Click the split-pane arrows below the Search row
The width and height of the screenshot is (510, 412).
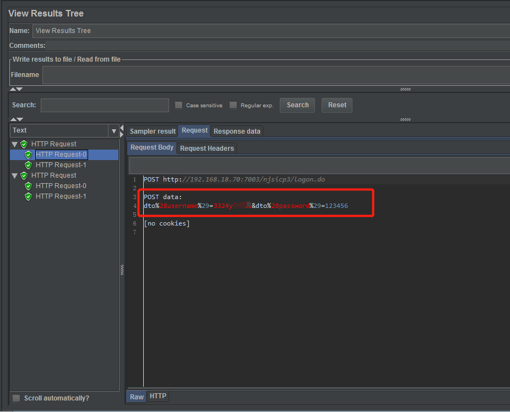(x=17, y=119)
